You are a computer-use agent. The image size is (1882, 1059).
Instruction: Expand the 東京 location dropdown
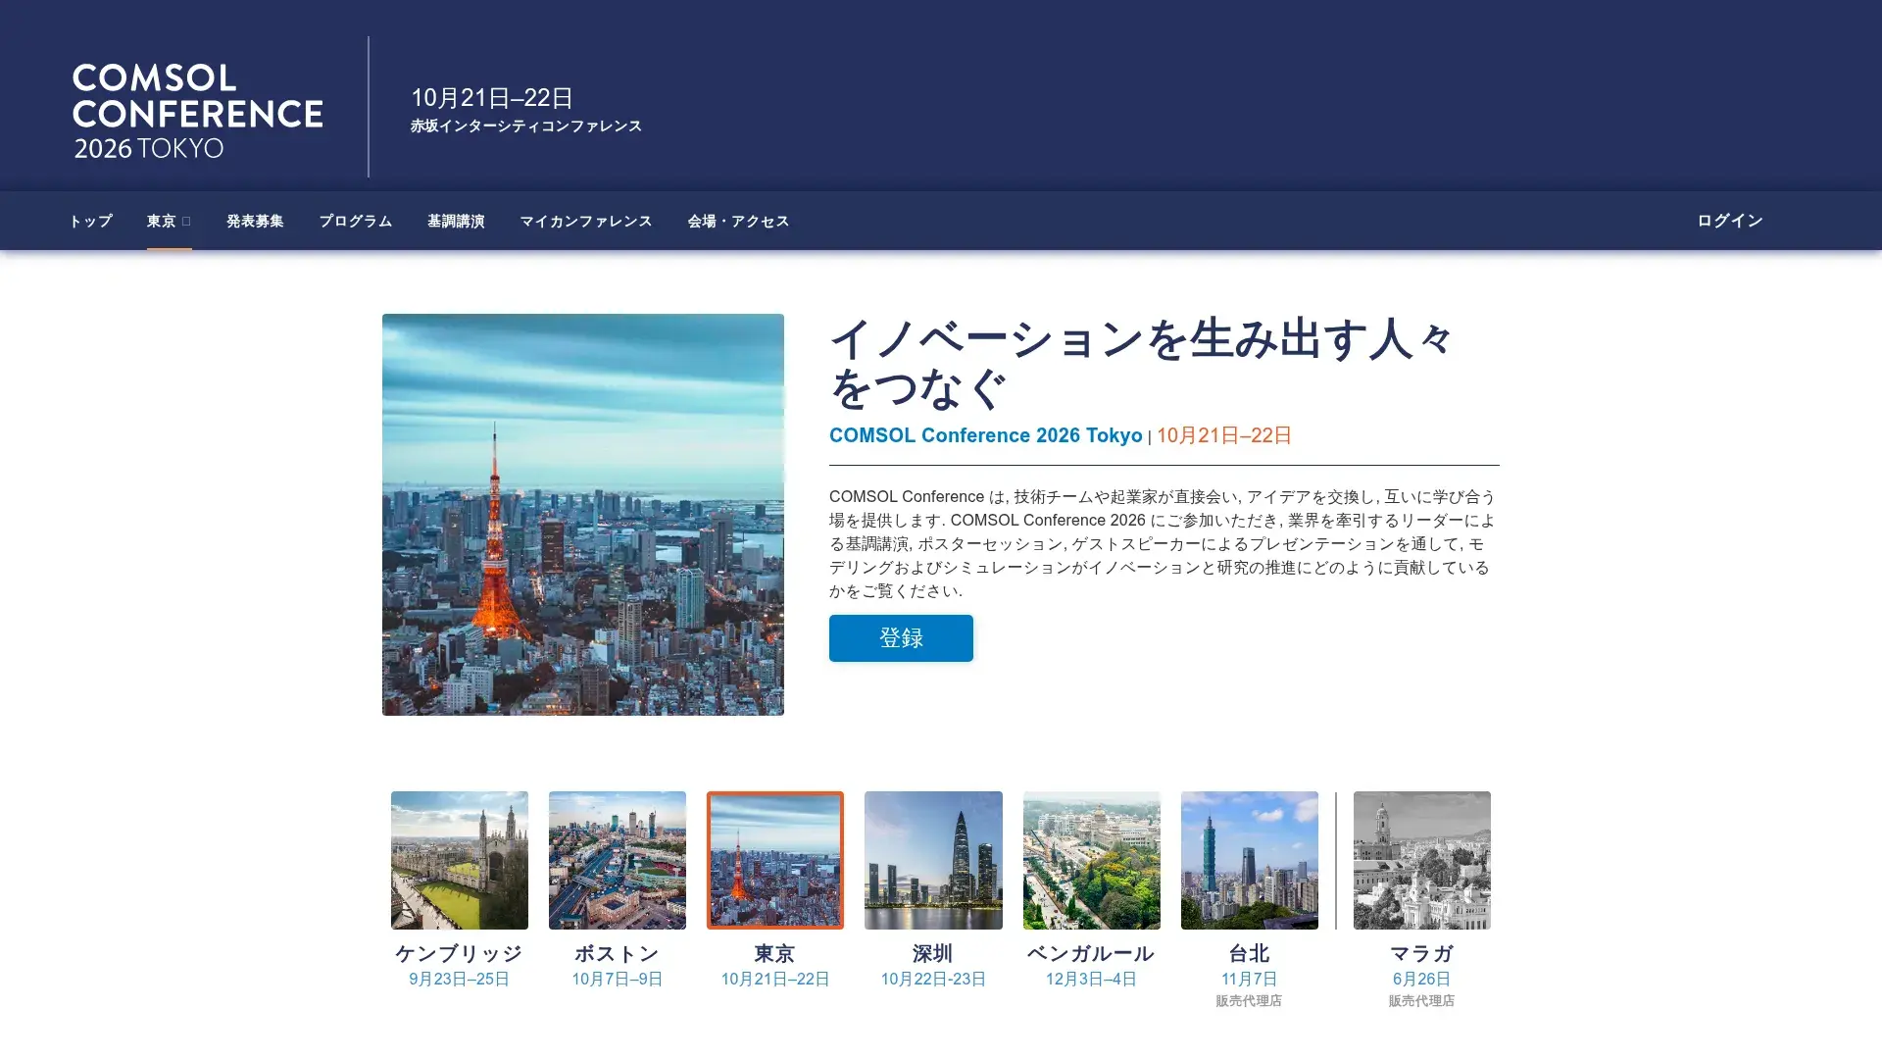[x=169, y=222]
